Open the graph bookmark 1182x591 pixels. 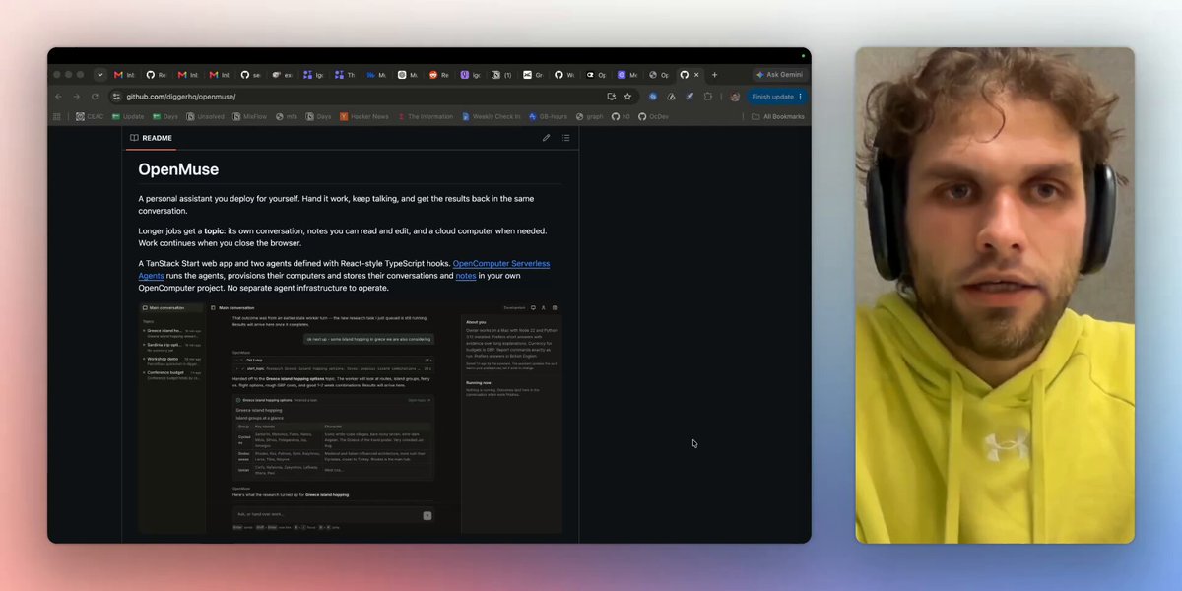pos(589,116)
